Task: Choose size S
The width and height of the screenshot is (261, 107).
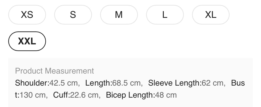Action: 73,15
